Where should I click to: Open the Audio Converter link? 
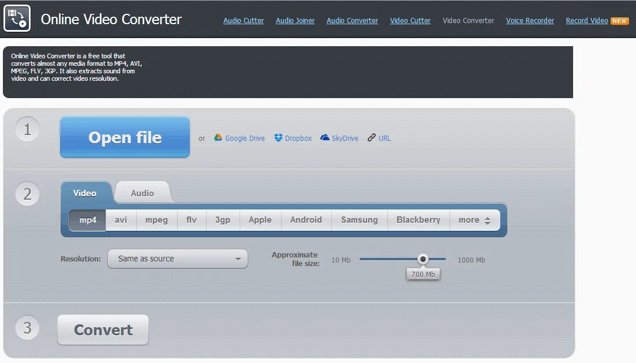pyautogui.click(x=352, y=21)
